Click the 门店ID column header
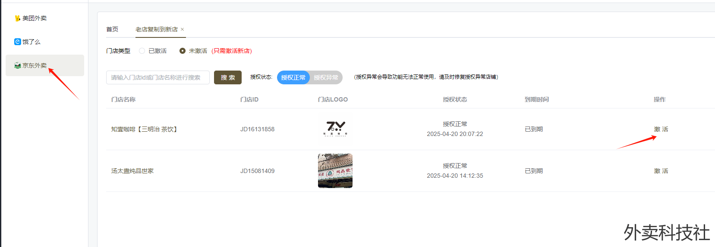Viewport: 715px width, 247px height. tap(249, 99)
